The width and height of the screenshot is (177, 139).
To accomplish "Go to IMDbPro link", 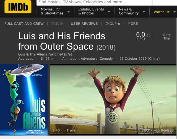I will [x=113, y=24].
